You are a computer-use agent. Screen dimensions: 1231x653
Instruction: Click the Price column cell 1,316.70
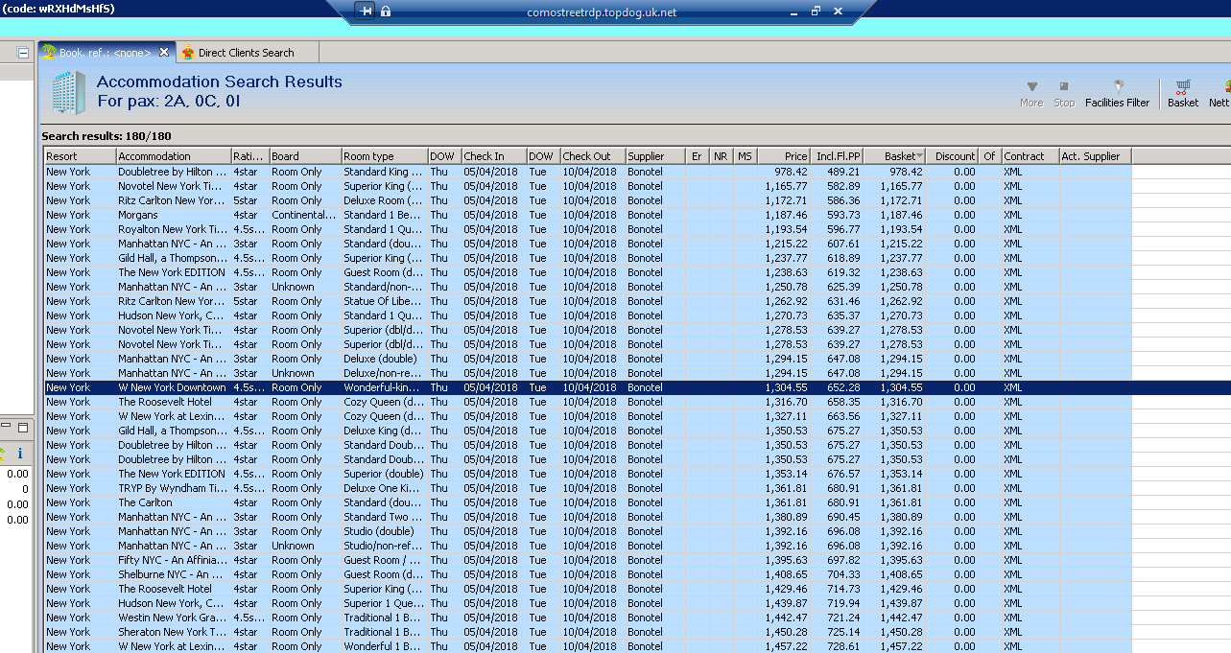[786, 402]
